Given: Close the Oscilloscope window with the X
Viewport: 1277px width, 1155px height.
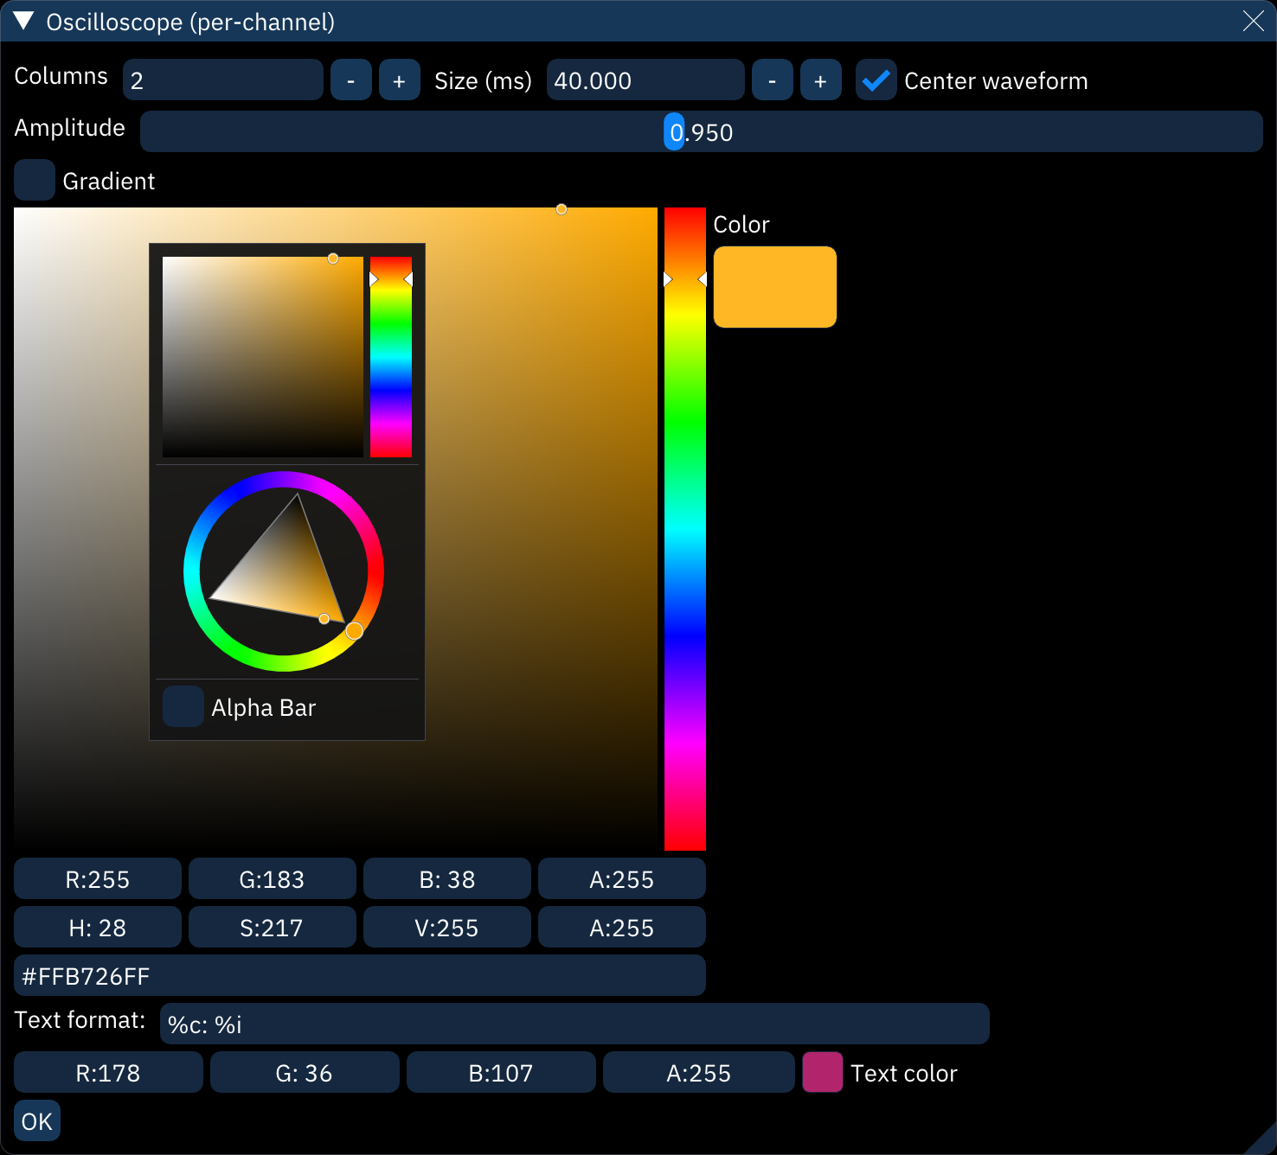Looking at the screenshot, I should tap(1253, 22).
